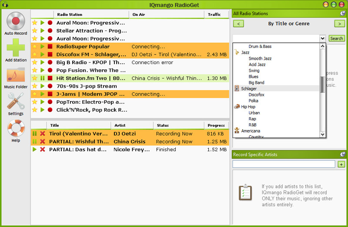Pin the Record Specific Artists panel
The width and height of the screenshot is (348, 227).
343,154
